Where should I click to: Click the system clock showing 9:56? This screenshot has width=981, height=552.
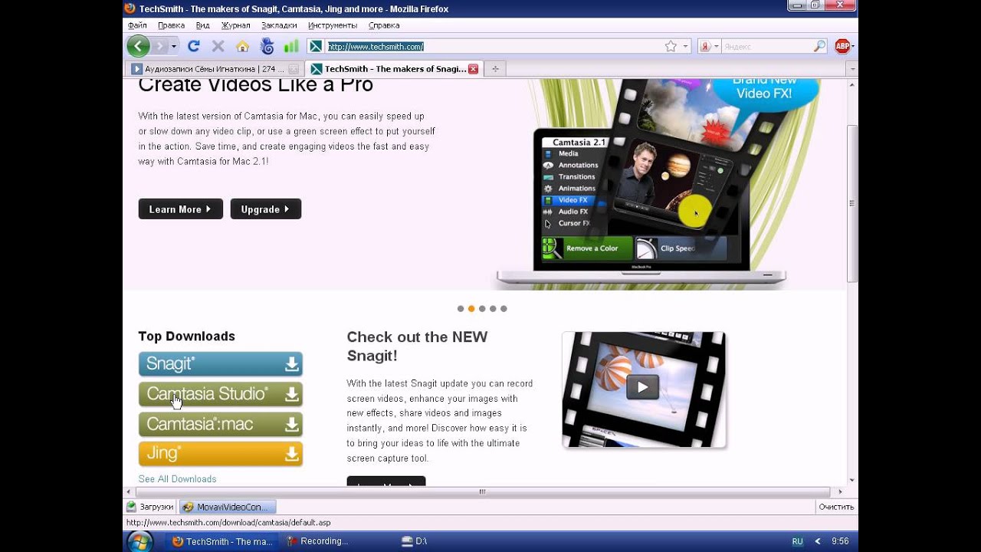click(x=840, y=541)
